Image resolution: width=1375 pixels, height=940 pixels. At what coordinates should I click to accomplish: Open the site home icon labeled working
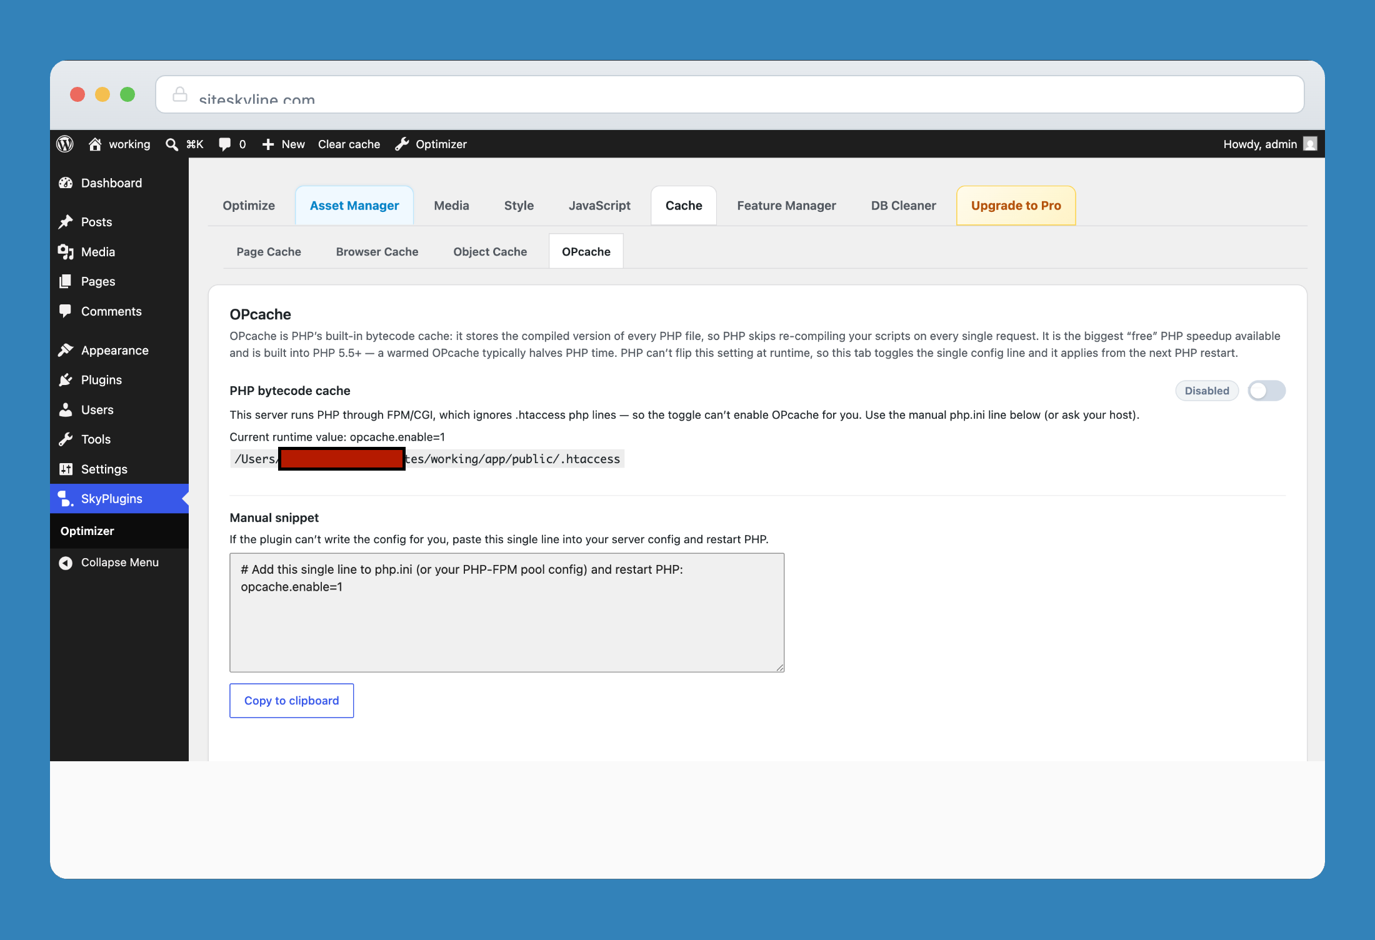95,144
